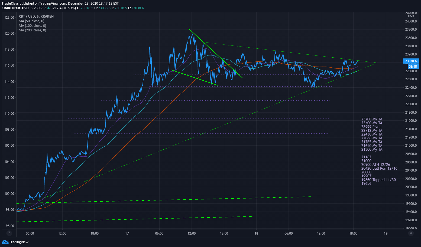Screen dimensions: 421x247
Task: Click the '22430 My TA' annotation
Action: tap(372, 134)
